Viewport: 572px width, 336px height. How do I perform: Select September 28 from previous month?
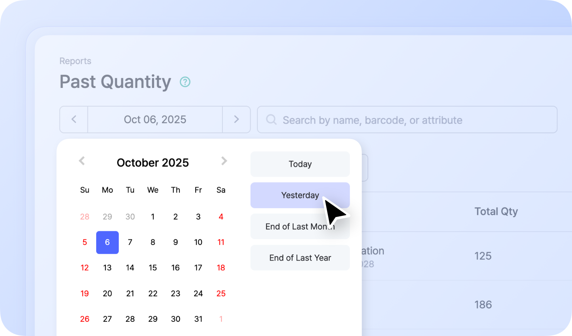[85, 217]
